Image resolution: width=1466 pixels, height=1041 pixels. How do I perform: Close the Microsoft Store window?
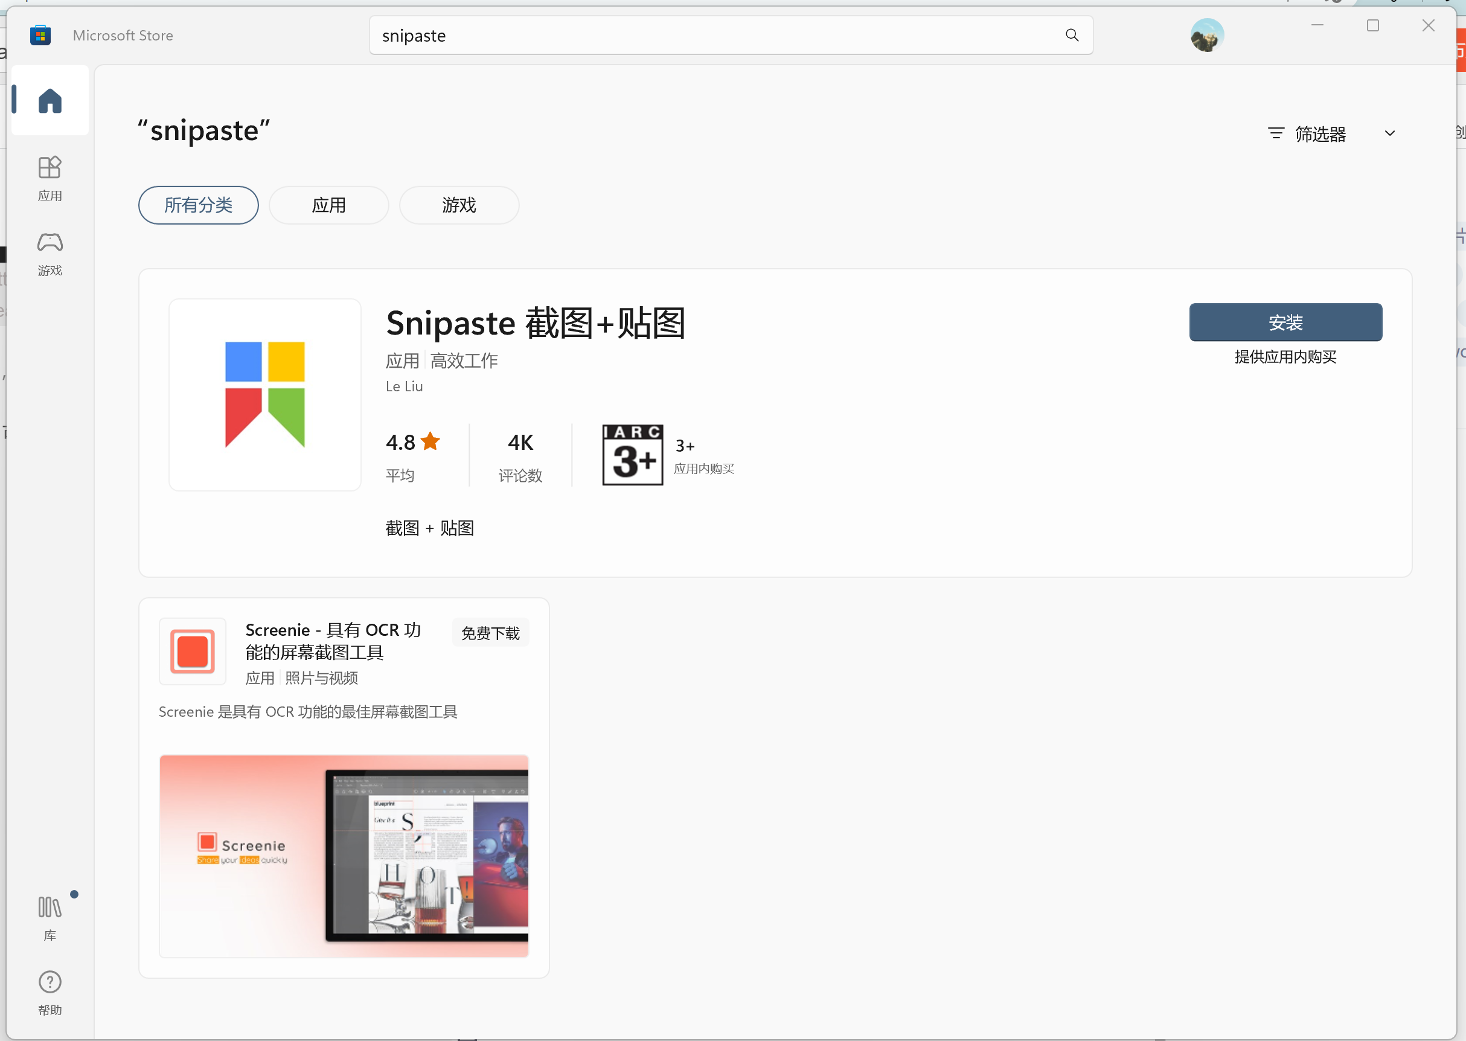1429,25
